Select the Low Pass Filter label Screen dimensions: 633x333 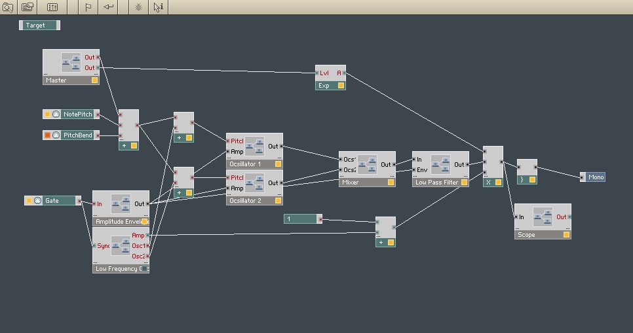coord(437,183)
